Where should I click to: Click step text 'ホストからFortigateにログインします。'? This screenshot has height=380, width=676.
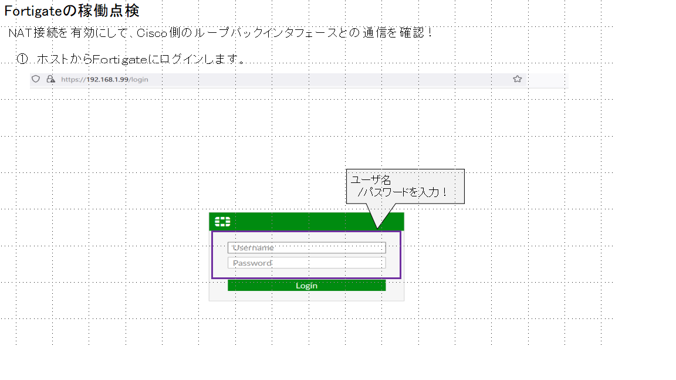click(x=141, y=59)
